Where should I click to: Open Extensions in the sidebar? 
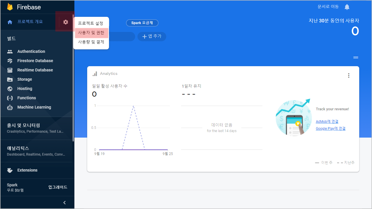[x=27, y=170]
